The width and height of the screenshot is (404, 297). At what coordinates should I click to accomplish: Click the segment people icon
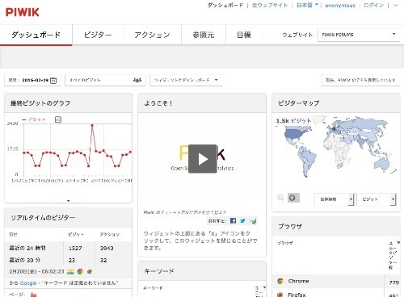pos(137,80)
